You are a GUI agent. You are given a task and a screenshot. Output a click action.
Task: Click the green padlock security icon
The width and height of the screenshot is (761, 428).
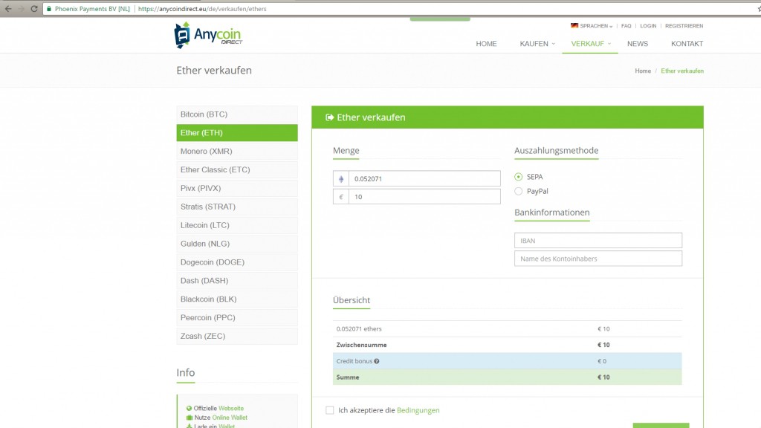point(49,9)
